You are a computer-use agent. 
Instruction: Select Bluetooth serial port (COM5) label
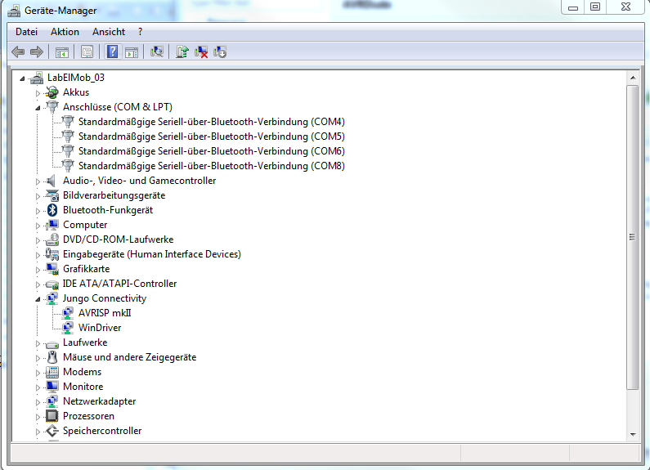[212, 137]
